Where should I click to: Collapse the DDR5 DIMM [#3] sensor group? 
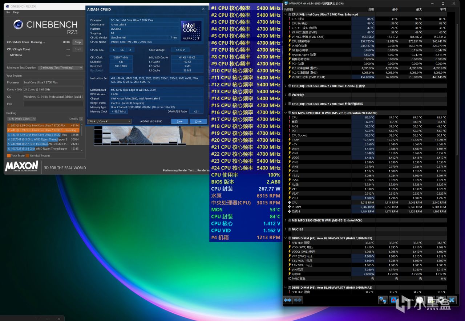(x=285, y=288)
